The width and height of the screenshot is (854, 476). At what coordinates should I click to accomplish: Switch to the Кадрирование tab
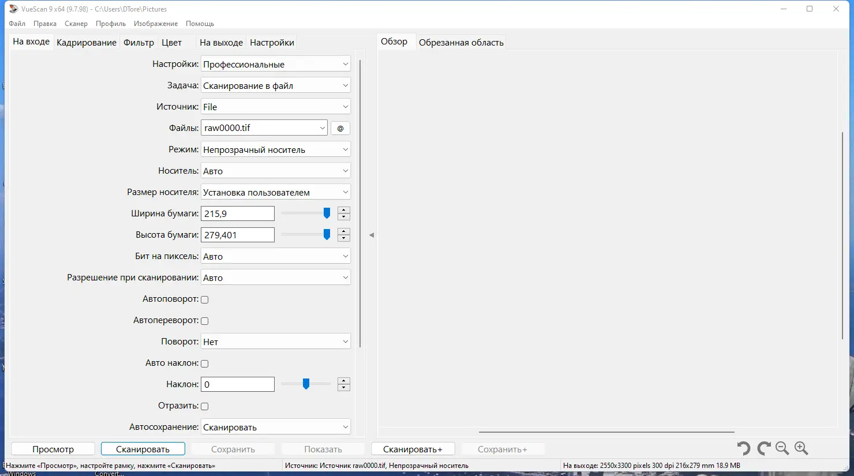[87, 43]
